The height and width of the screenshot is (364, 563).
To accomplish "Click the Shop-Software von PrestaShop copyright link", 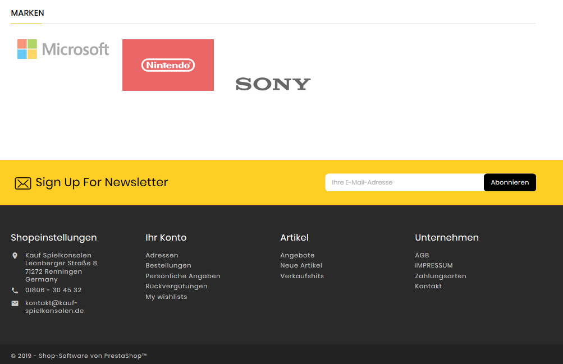I will [79, 356].
